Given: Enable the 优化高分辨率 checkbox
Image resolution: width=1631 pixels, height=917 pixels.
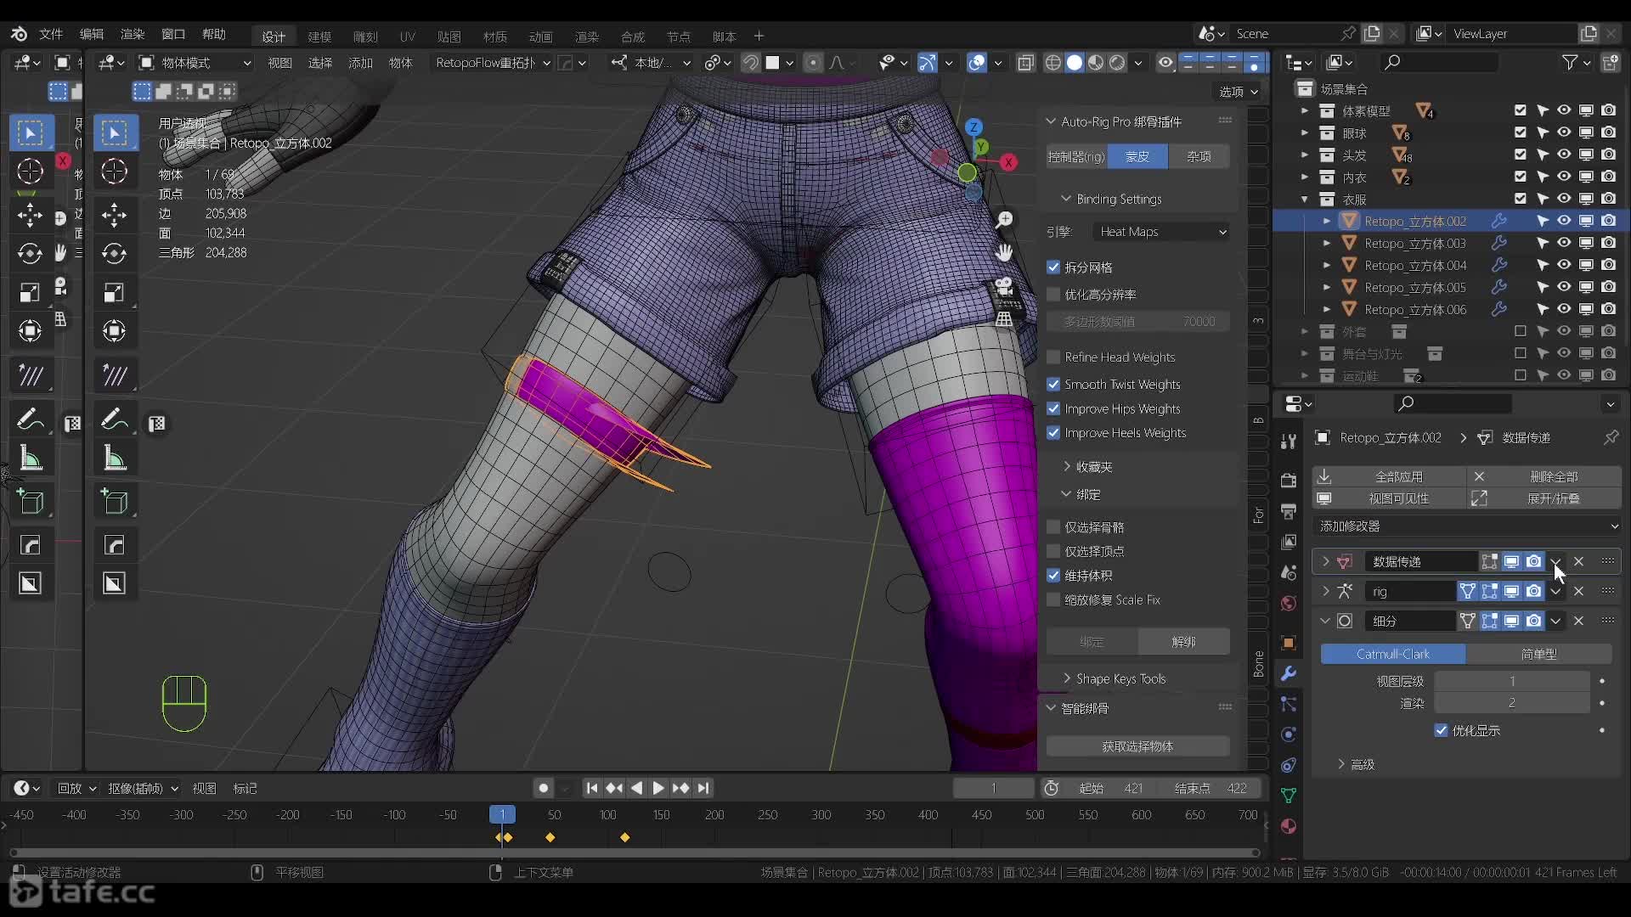Looking at the screenshot, I should click(x=1053, y=295).
